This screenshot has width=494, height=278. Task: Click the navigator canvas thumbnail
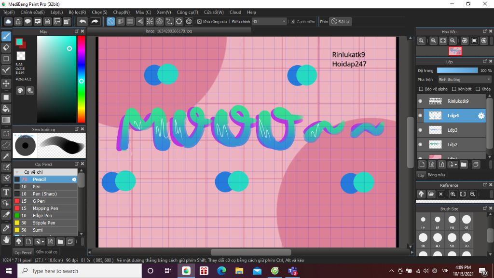pos(455,51)
